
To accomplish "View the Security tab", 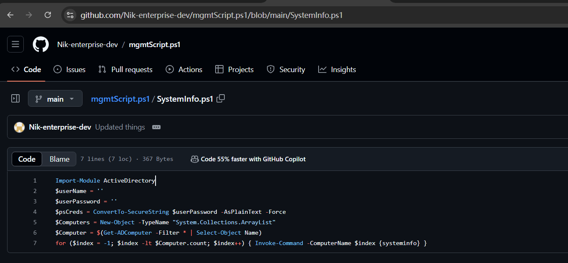I will (286, 70).
